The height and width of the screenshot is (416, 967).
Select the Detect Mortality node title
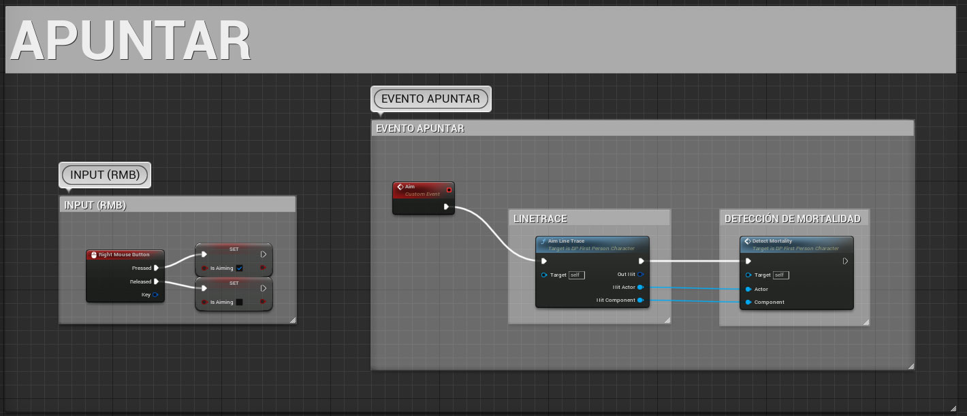pyautogui.click(x=772, y=241)
